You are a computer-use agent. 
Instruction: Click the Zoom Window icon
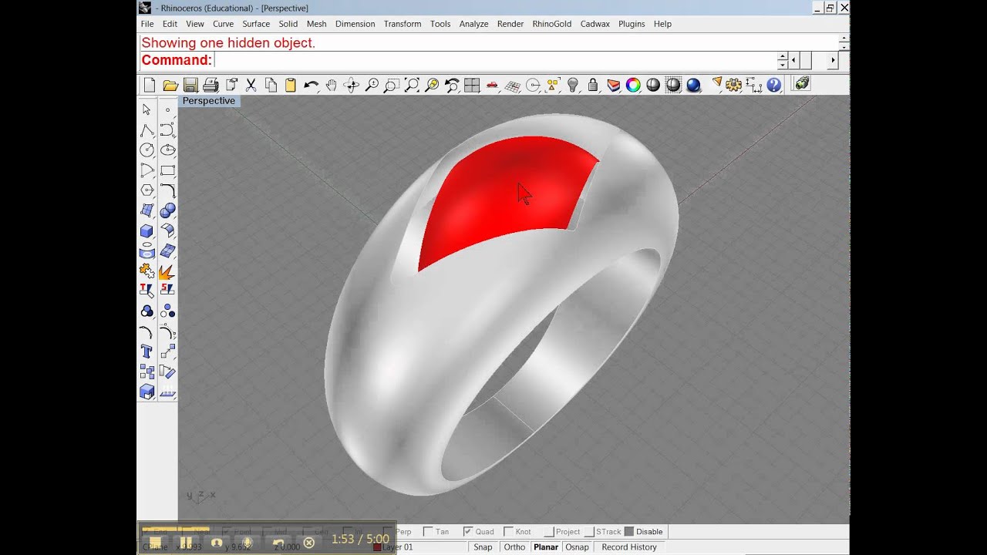[x=392, y=85]
